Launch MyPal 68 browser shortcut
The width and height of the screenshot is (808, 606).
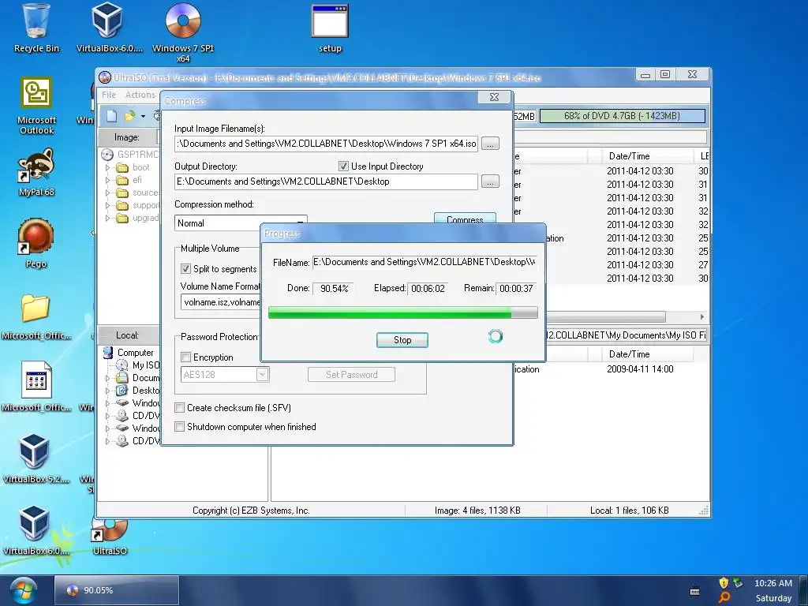pos(36,173)
